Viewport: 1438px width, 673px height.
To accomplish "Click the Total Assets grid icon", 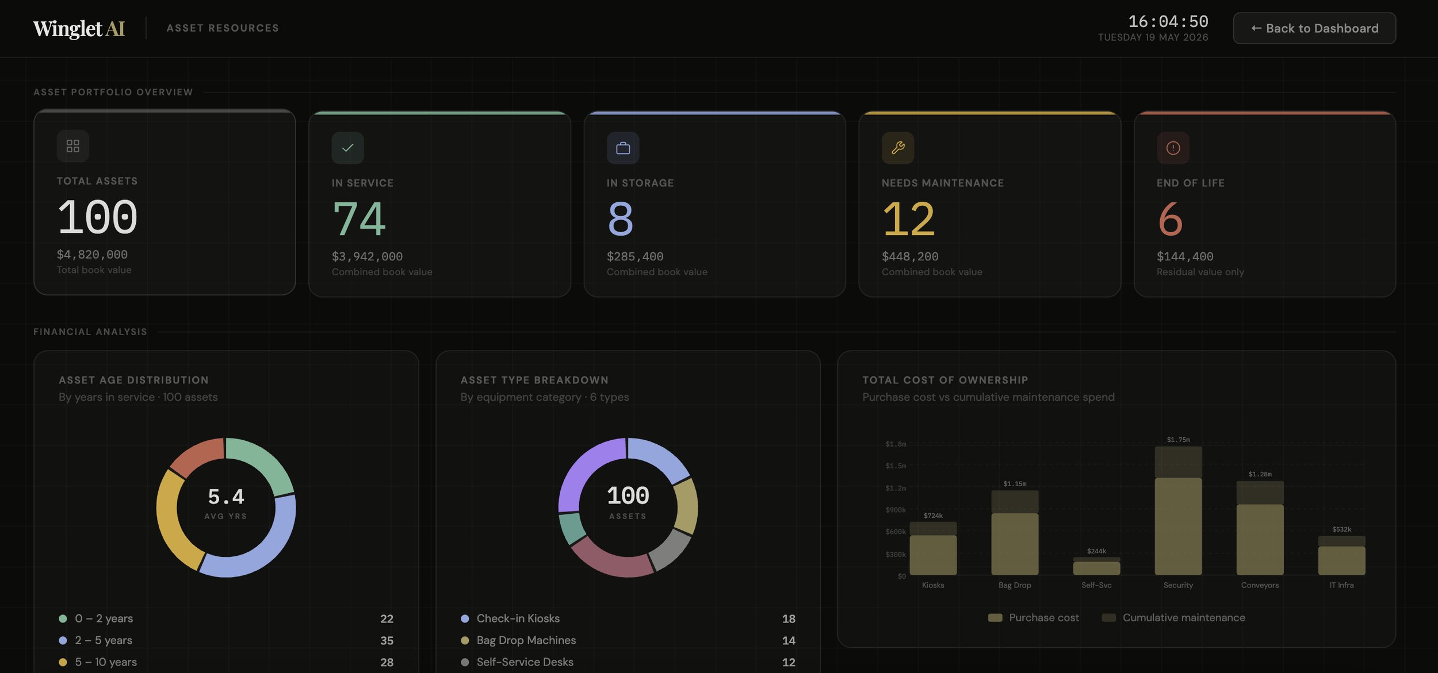I will (73, 146).
